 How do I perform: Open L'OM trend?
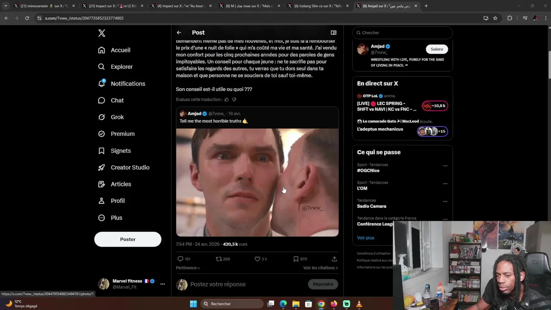(x=362, y=188)
